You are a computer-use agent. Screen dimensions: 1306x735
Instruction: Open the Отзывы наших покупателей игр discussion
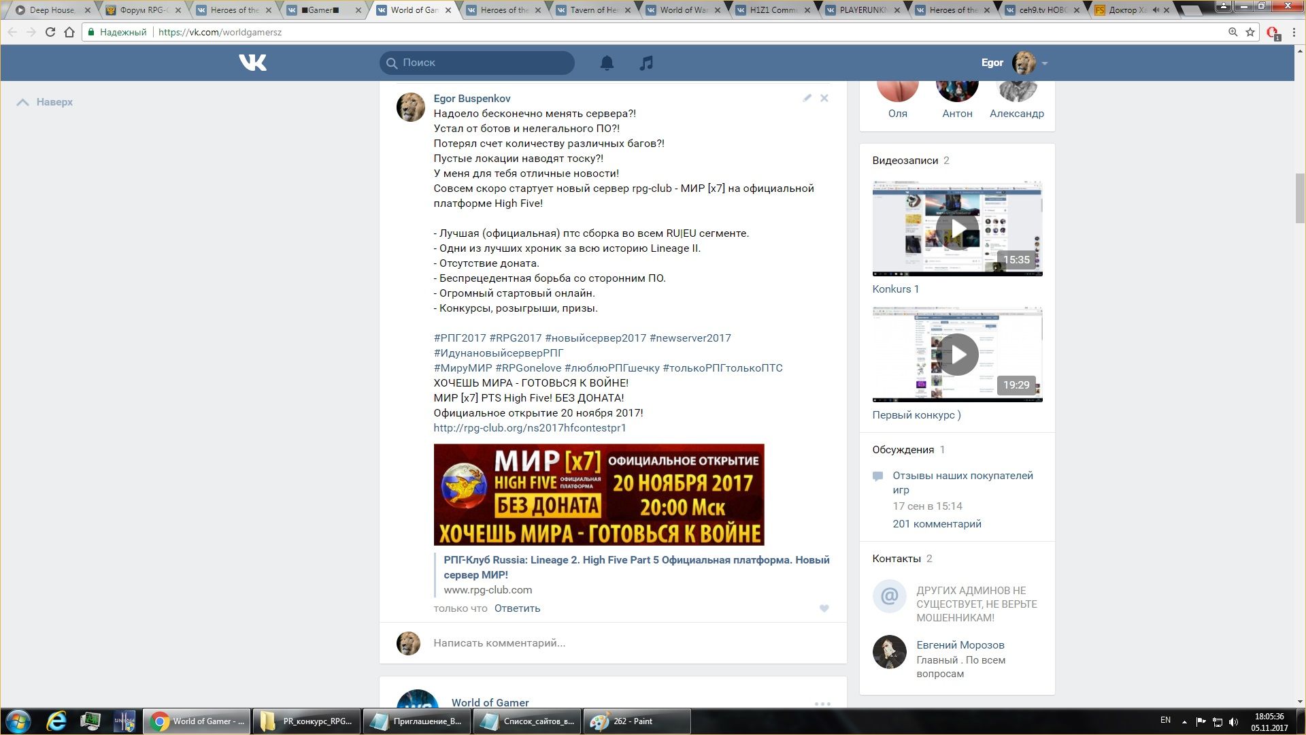click(962, 483)
